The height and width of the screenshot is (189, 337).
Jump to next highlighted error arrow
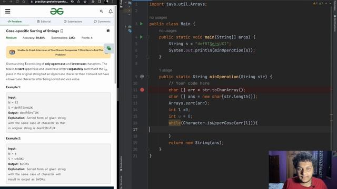point(330,3)
